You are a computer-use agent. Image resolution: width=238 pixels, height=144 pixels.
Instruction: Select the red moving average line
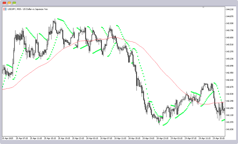pyautogui.click(x=151, y=56)
